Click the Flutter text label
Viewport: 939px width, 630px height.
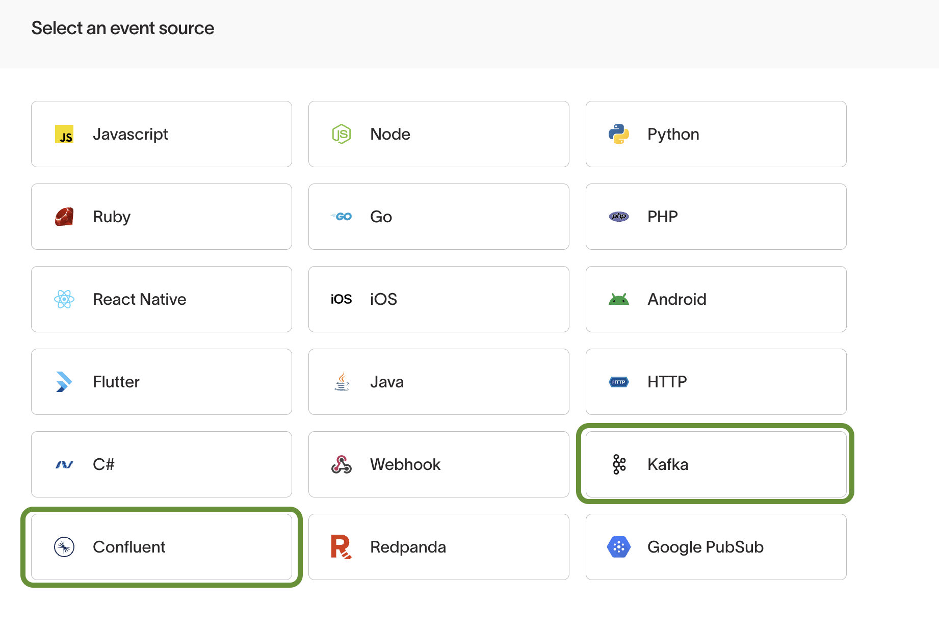tap(116, 382)
